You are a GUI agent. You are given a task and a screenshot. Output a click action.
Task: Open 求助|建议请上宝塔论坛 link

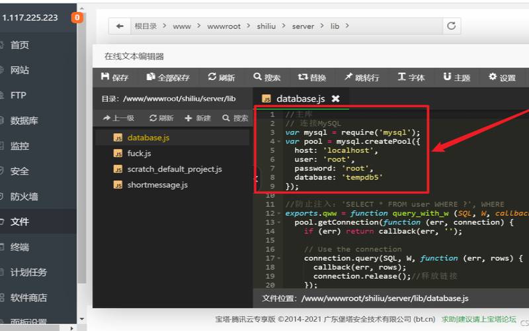coord(479,319)
